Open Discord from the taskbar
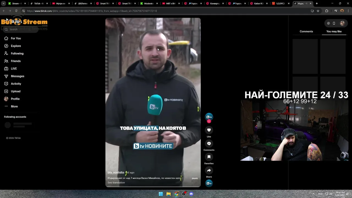 [x=191, y=194]
